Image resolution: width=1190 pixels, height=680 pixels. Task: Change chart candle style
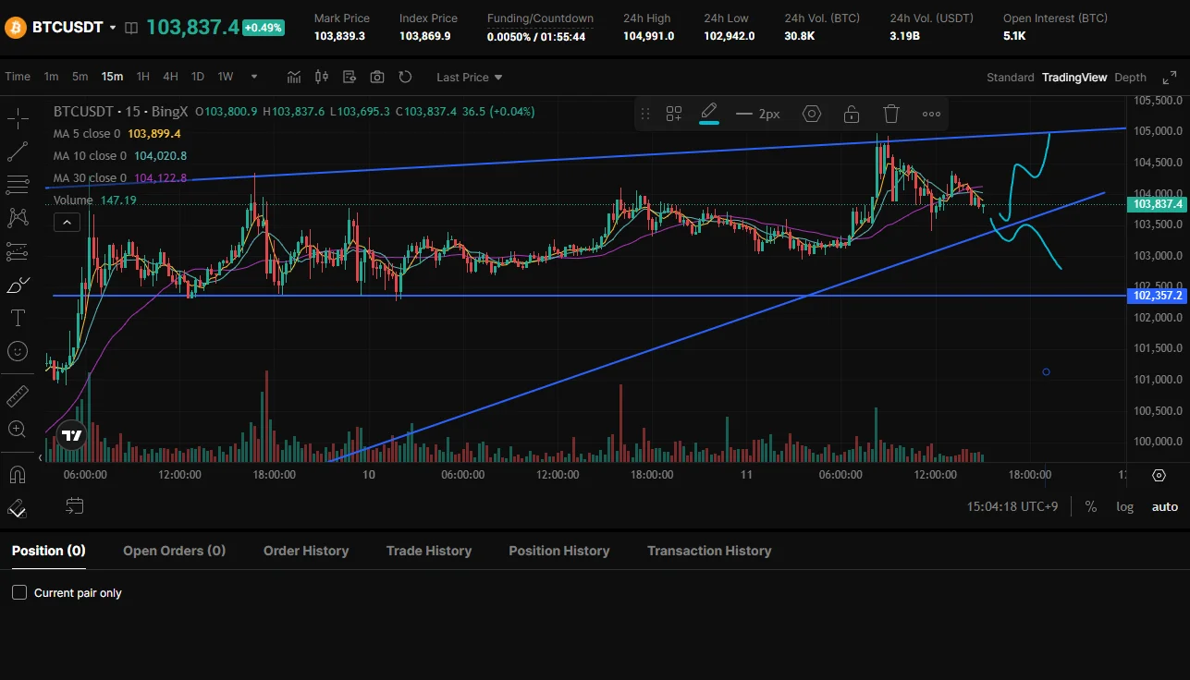322,77
